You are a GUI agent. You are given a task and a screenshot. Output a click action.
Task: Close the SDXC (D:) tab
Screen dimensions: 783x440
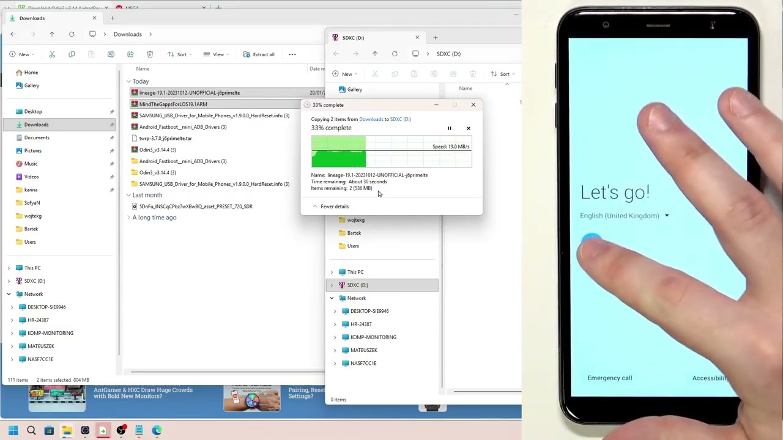pyautogui.click(x=417, y=38)
